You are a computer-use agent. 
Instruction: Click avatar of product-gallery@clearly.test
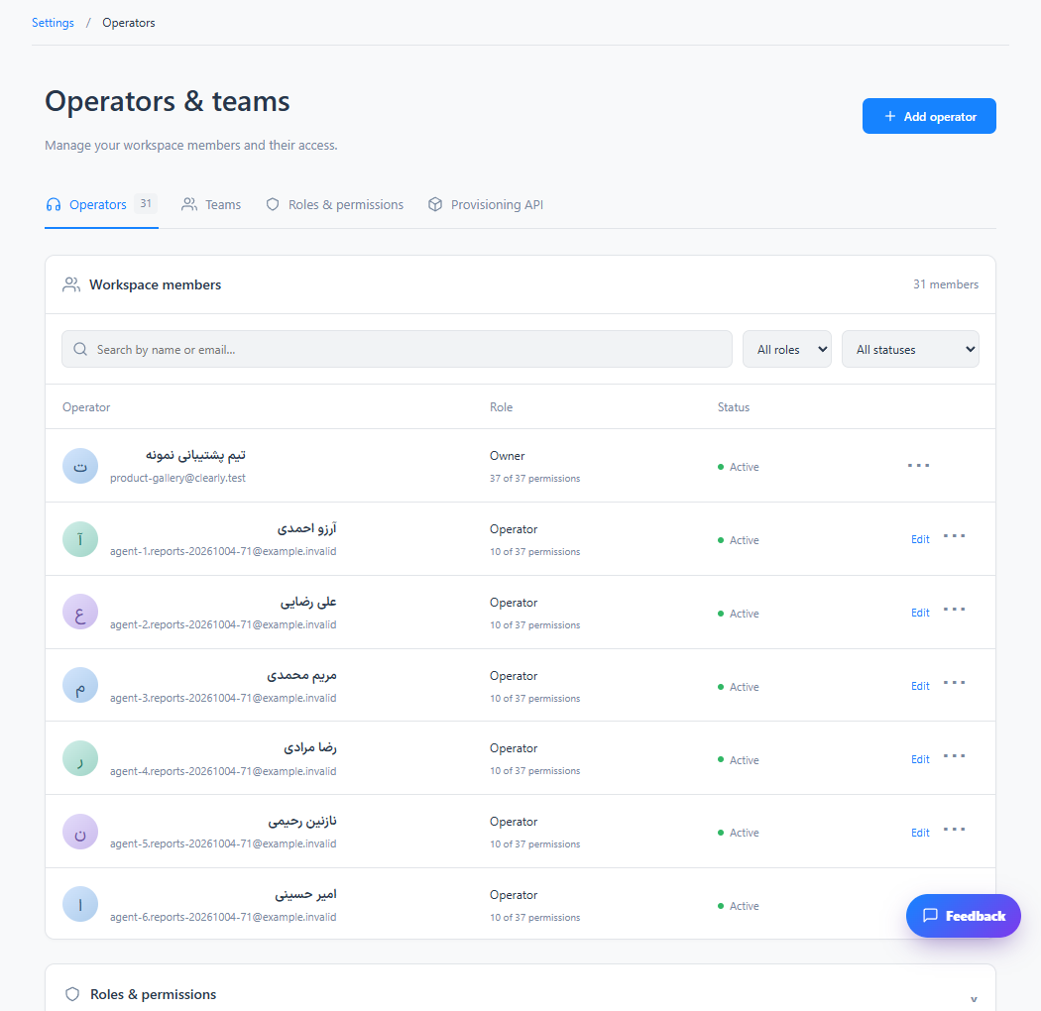[x=80, y=466]
